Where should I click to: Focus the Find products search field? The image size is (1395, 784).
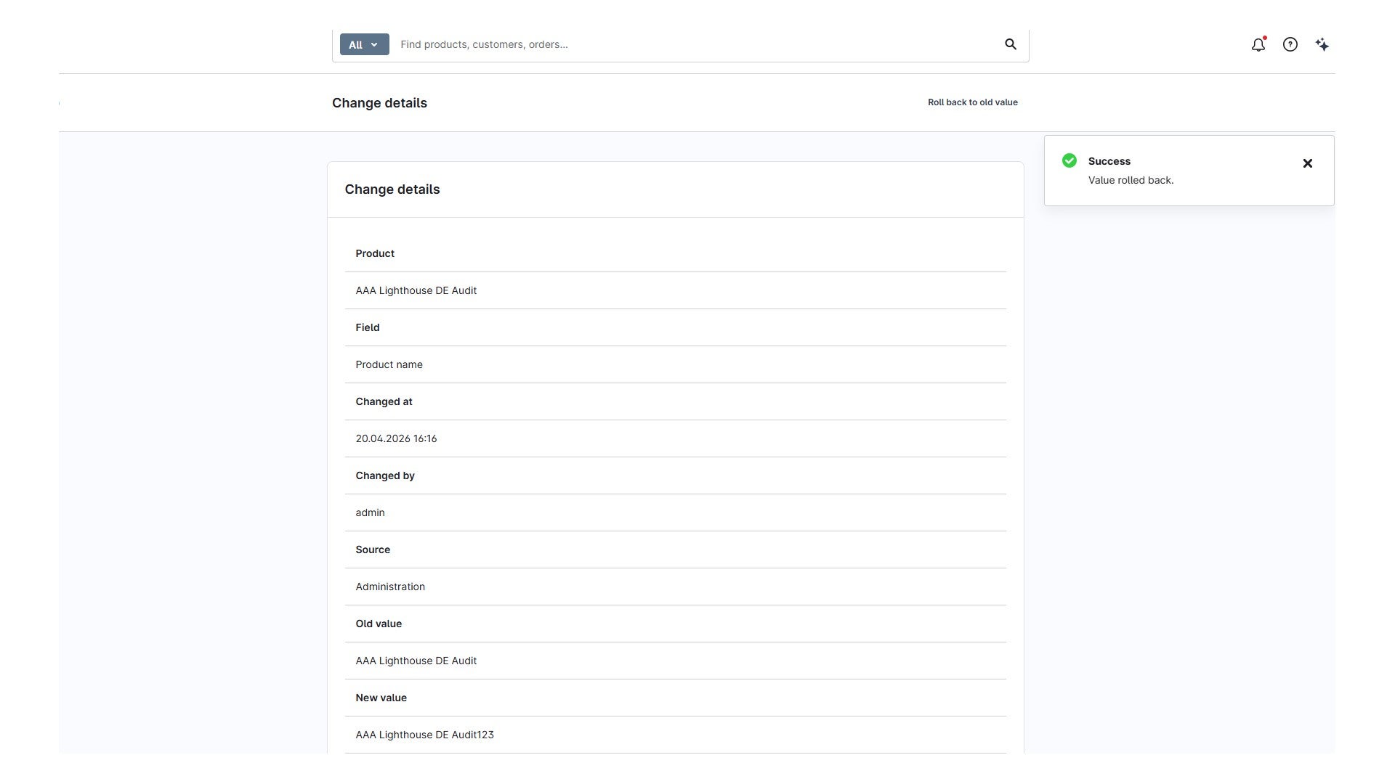coord(696,44)
